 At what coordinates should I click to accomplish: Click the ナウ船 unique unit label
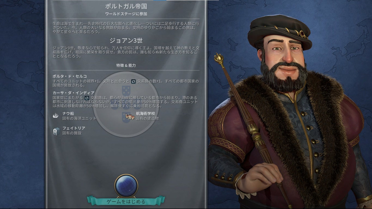click(68, 113)
